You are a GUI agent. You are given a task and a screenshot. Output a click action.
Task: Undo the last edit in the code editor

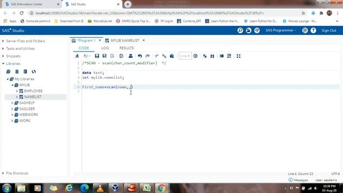[x=140, y=56]
